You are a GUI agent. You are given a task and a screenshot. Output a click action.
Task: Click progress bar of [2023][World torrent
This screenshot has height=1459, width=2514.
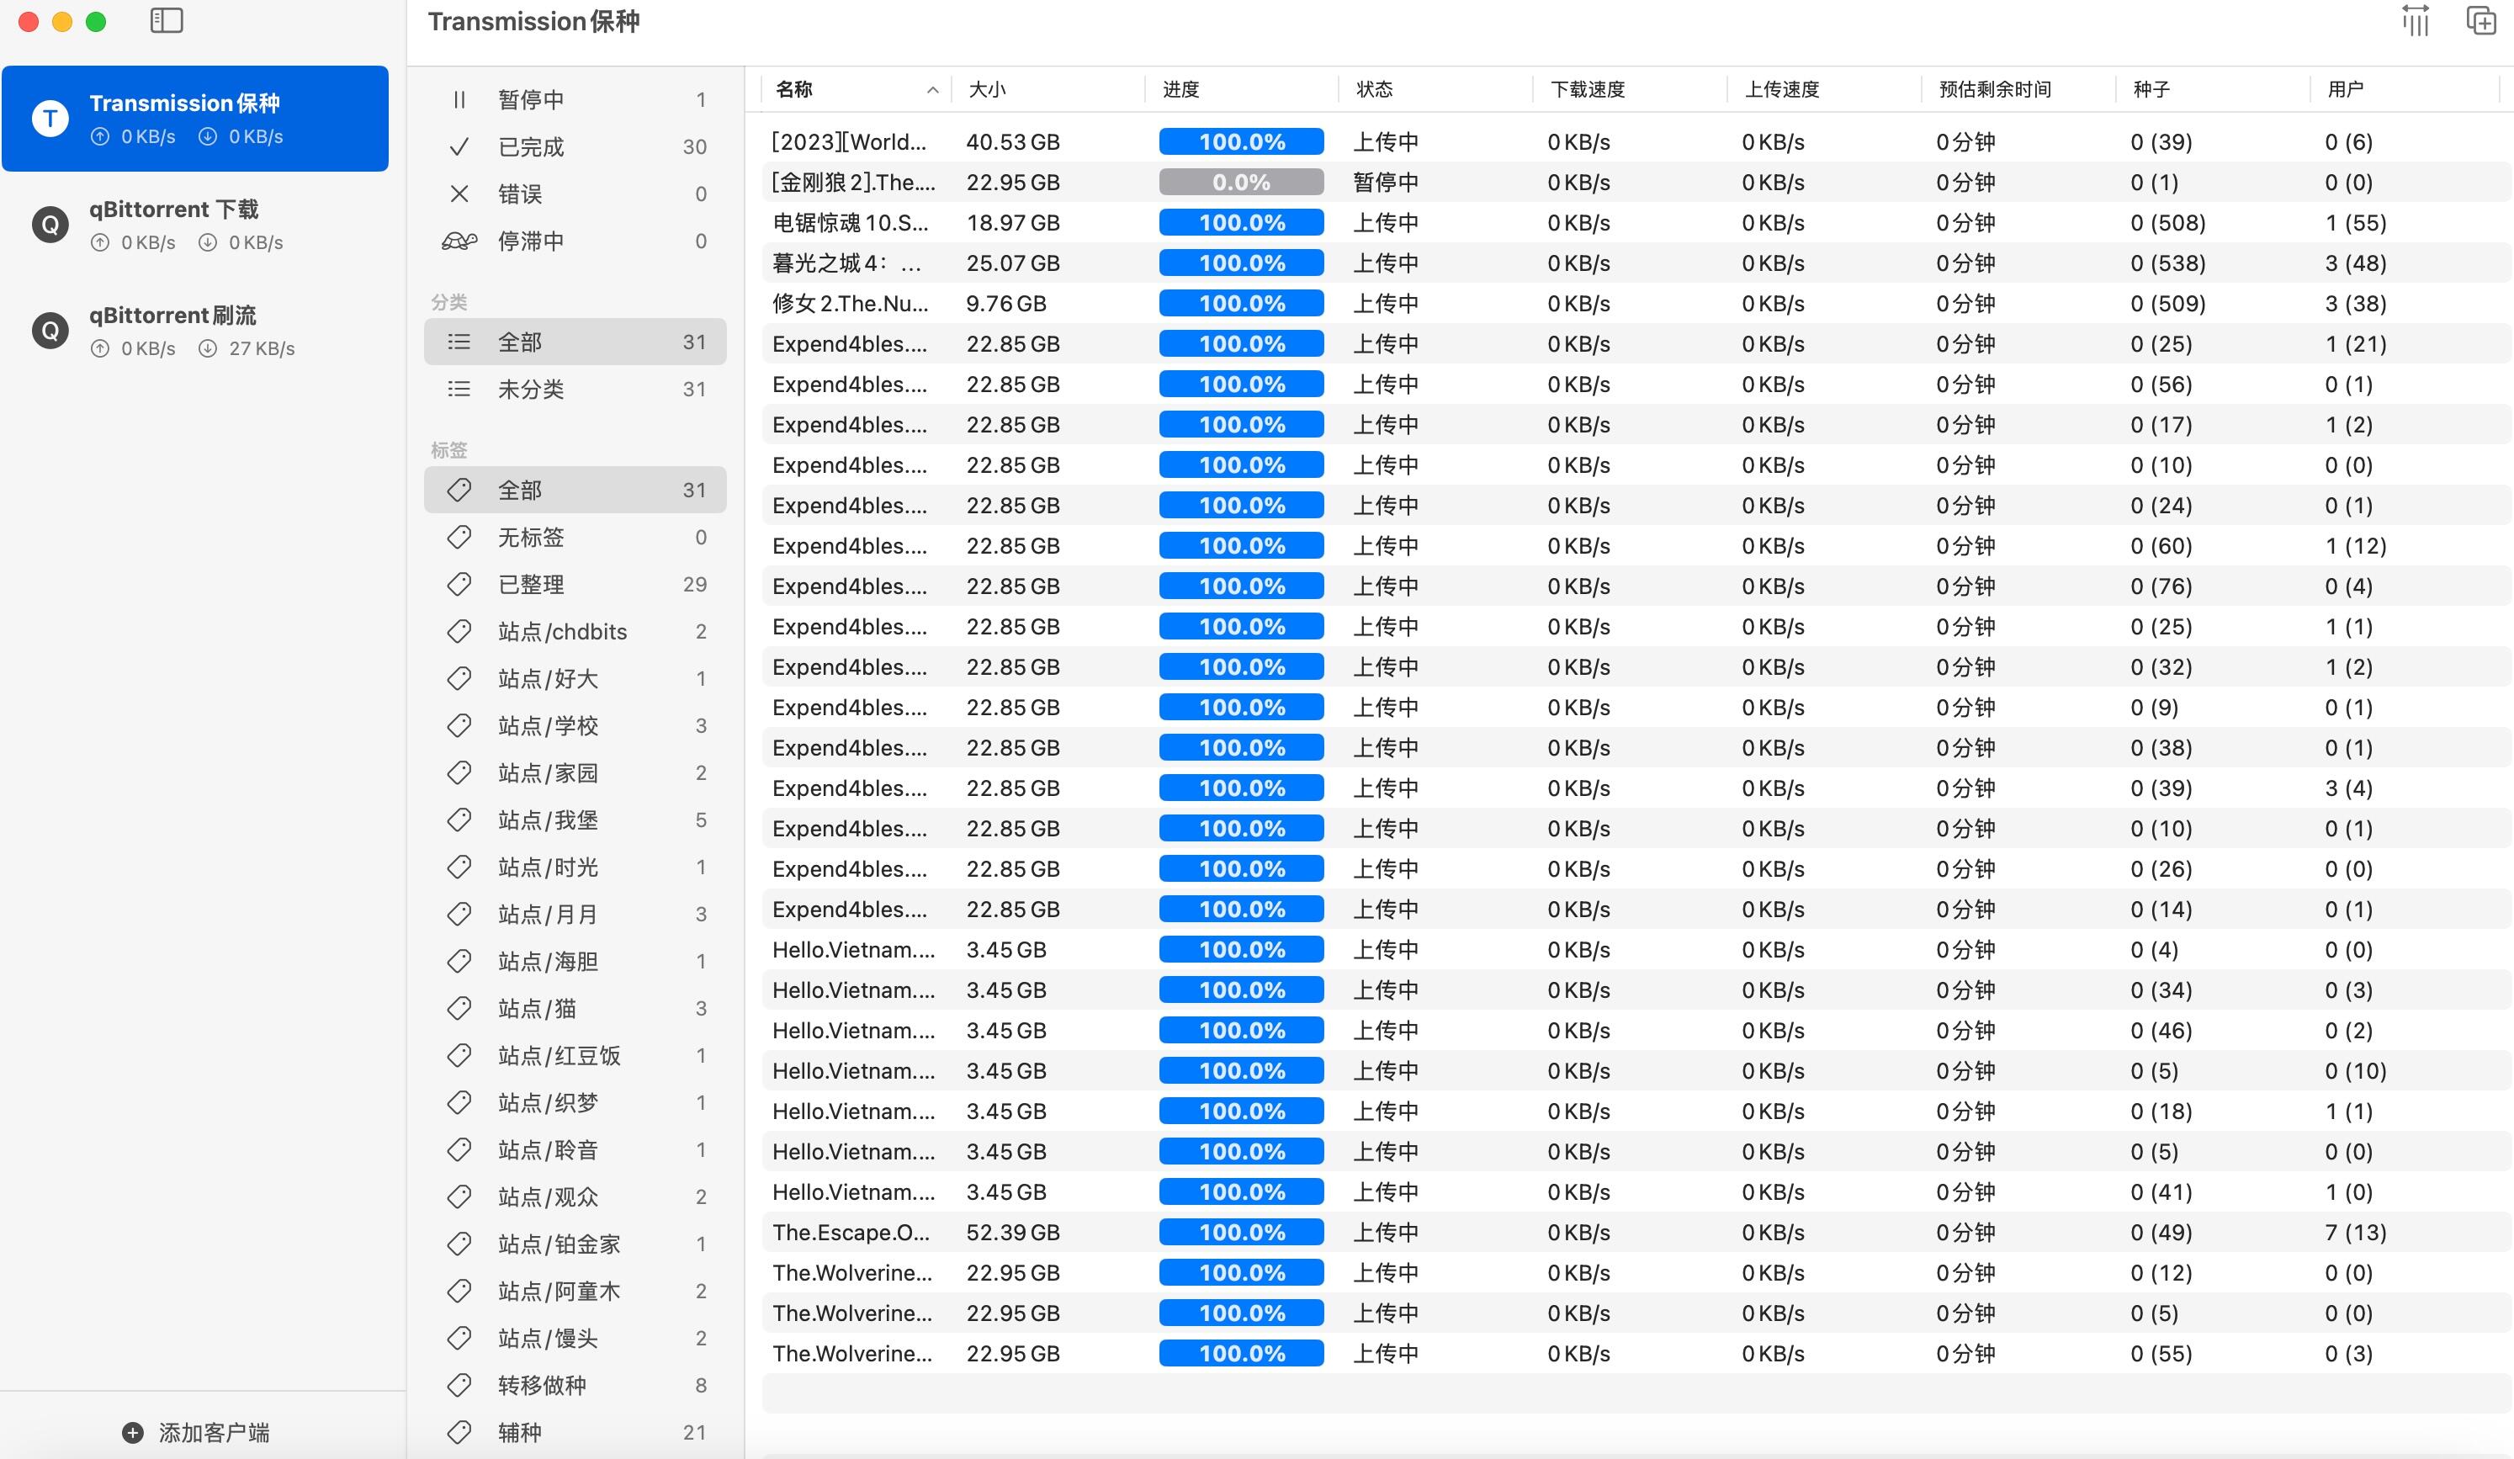[x=1241, y=141]
